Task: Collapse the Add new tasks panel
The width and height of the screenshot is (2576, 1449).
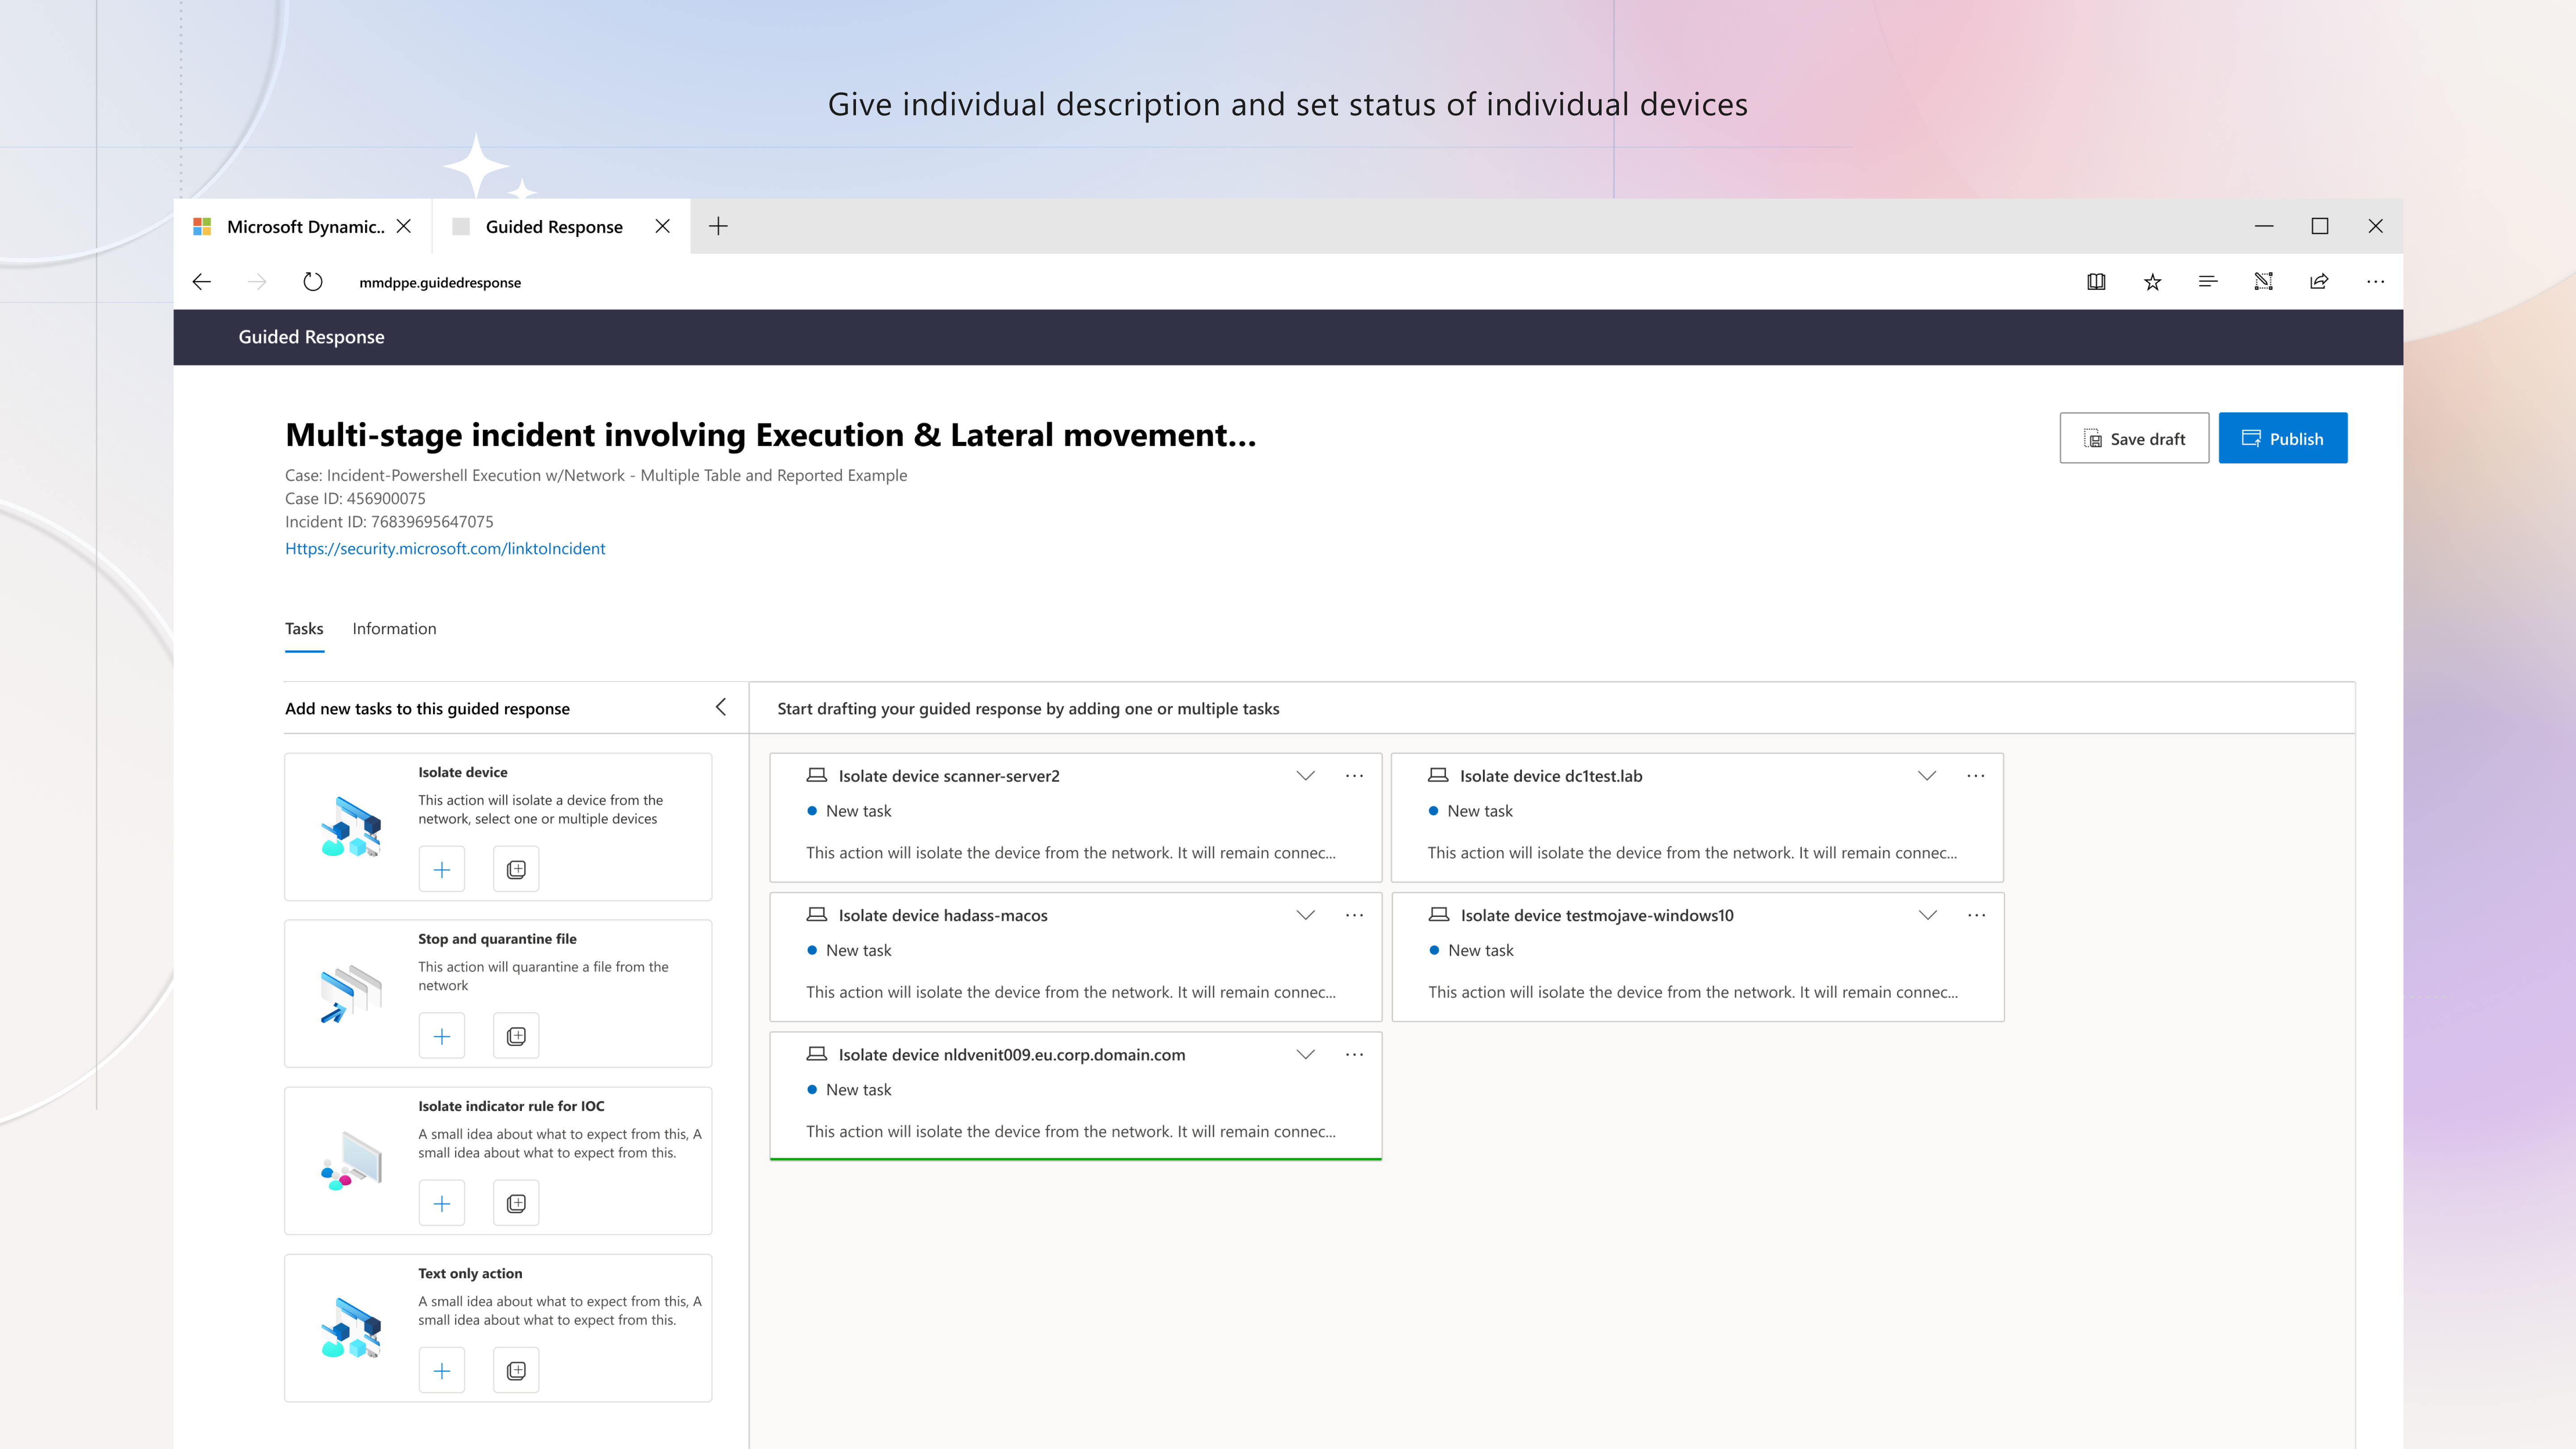Action: coord(721,707)
